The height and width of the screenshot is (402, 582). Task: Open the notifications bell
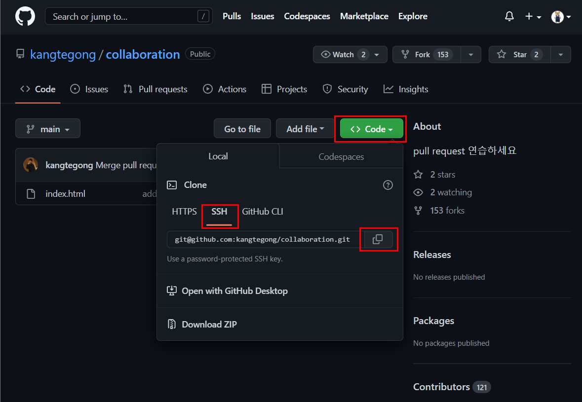click(509, 16)
